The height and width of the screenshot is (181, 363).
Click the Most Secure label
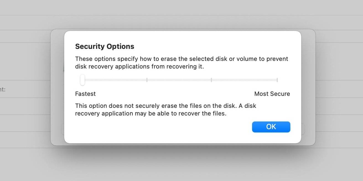tap(272, 94)
